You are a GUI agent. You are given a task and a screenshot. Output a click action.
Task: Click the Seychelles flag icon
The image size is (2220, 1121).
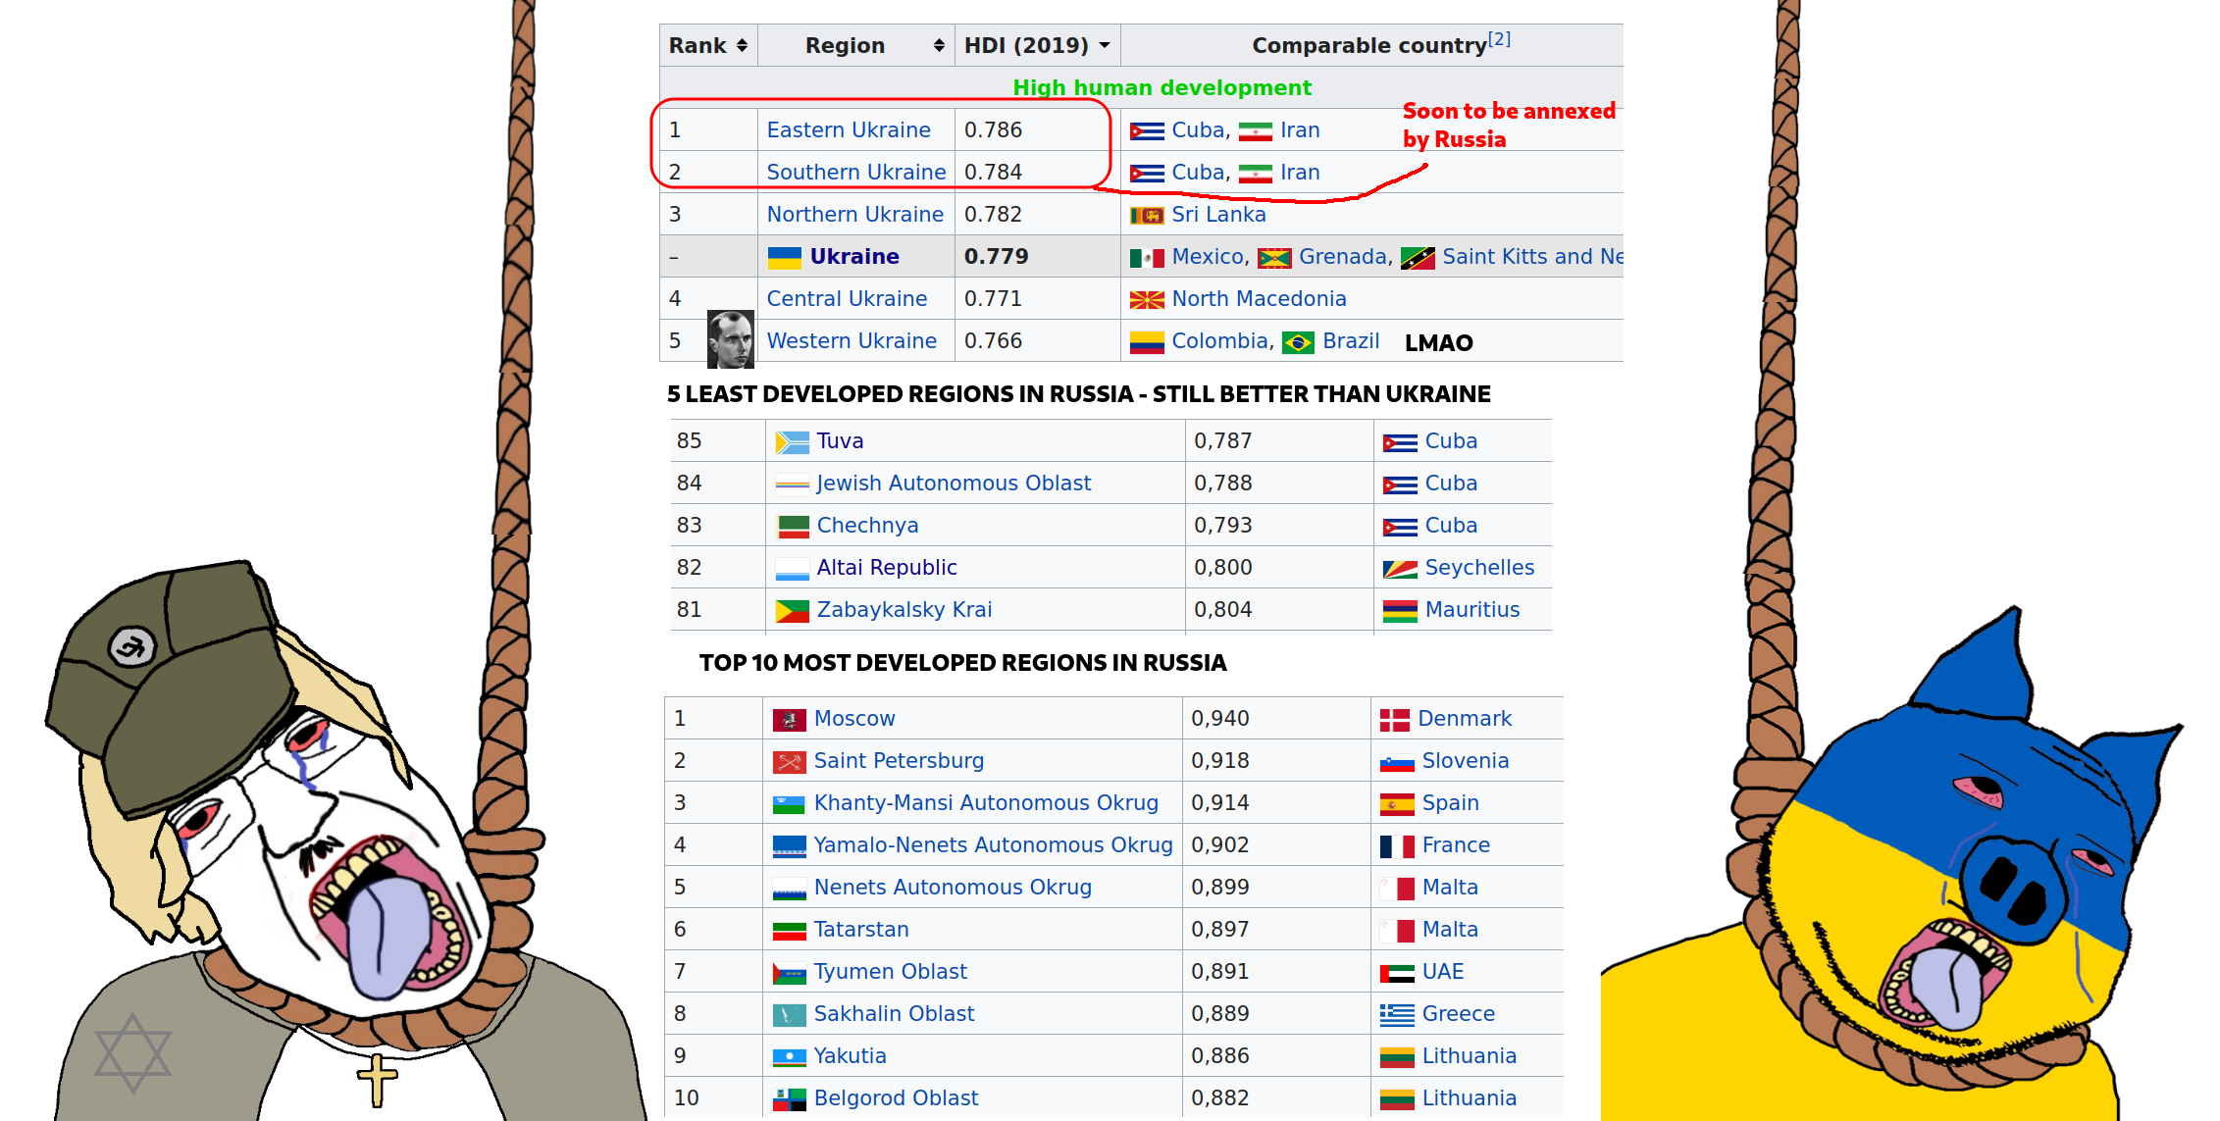click(1399, 569)
